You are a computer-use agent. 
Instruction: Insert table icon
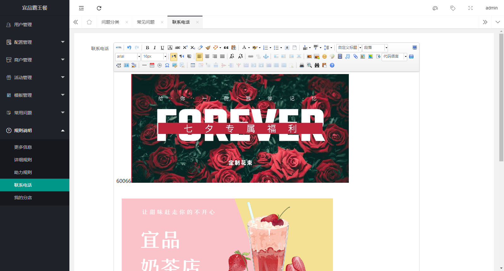tap(193, 65)
